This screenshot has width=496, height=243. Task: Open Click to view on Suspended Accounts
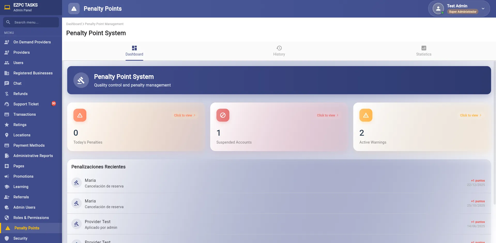click(x=327, y=115)
